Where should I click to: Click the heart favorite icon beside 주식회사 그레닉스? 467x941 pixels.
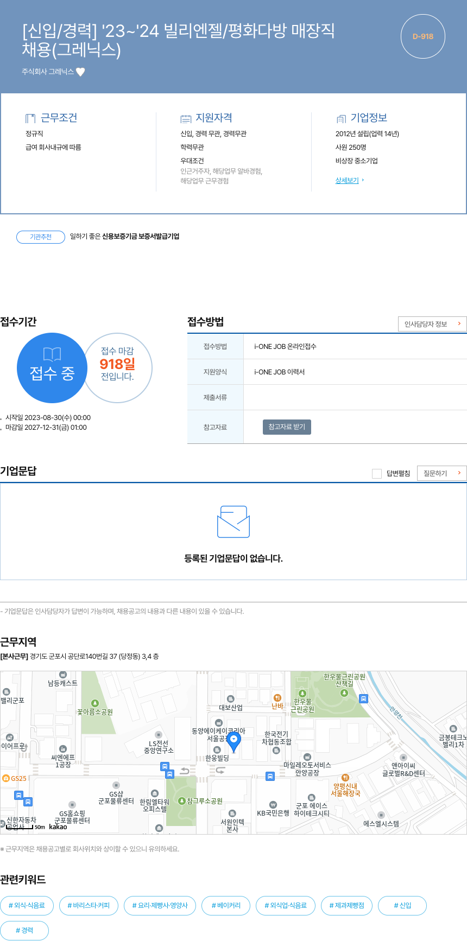tap(80, 72)
